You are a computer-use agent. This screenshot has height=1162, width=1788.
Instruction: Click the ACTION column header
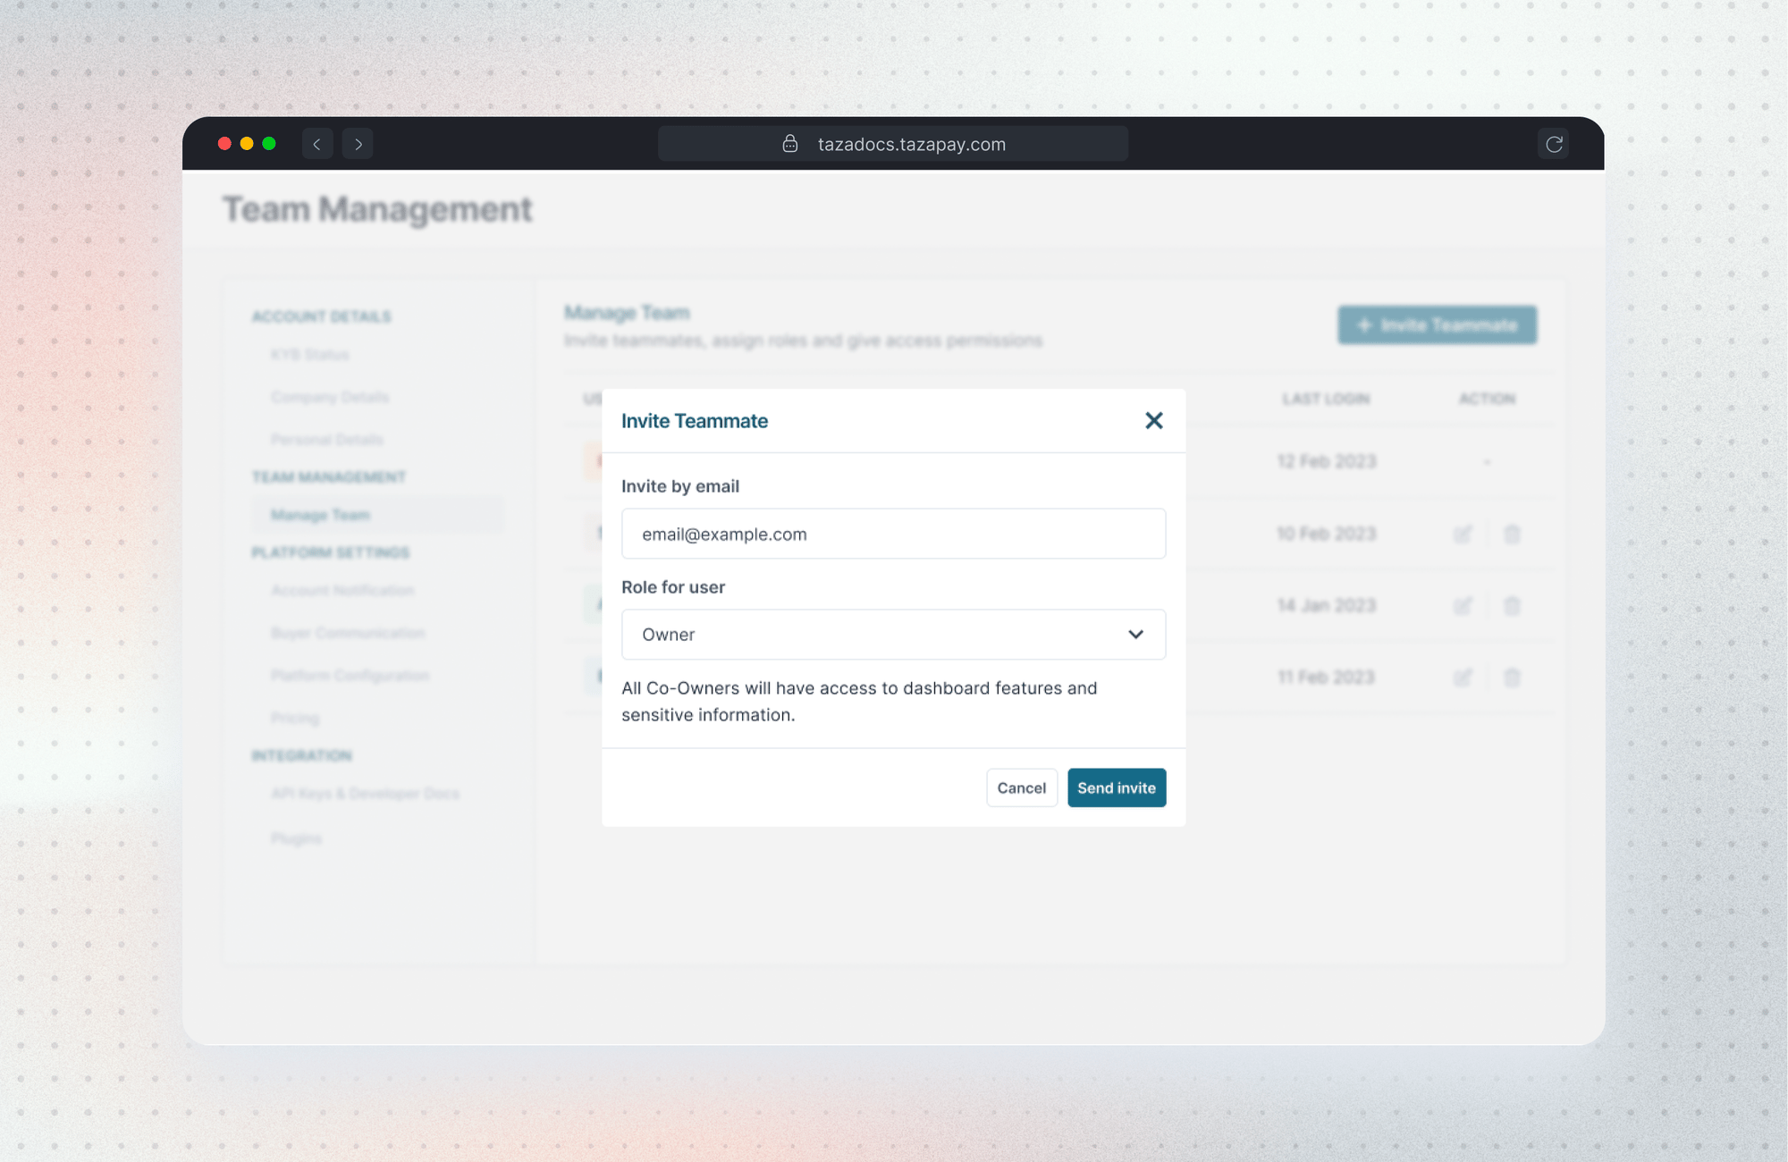coord(1488,399)
